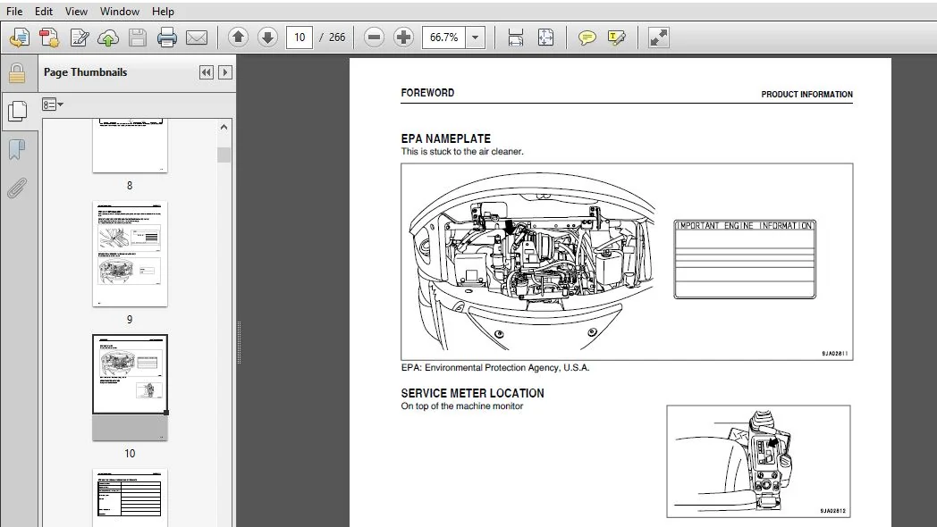937x527 pixels.
Task: Click the Edit PDF pencil icon
Action: coord(79,38)
